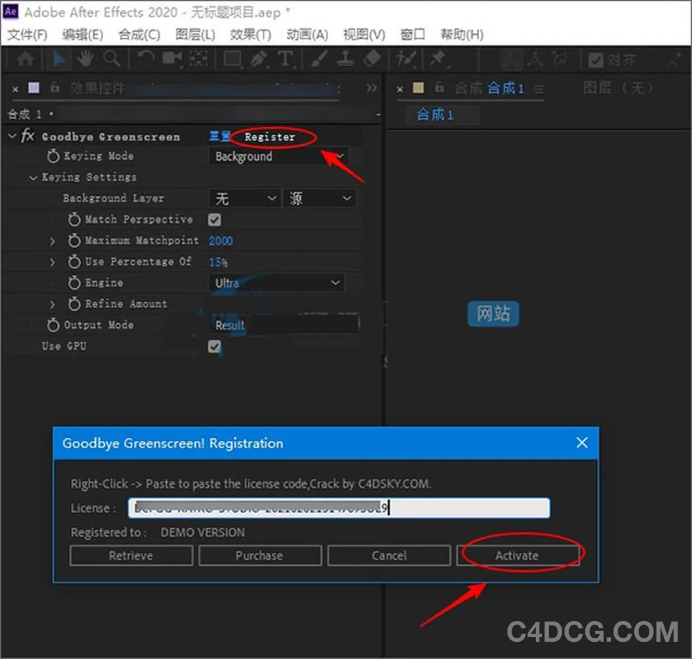Open the 合成1 panel menu icon

click(x=539, y=89)
